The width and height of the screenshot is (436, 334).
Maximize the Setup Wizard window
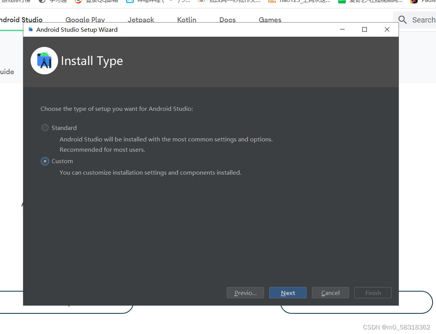click(x=365, y=29)
